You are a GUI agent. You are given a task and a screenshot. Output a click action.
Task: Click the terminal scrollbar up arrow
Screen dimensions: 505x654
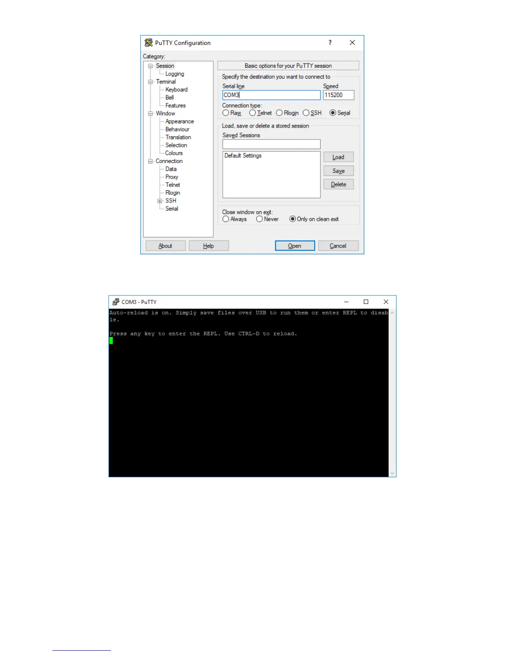pos(392,313)
